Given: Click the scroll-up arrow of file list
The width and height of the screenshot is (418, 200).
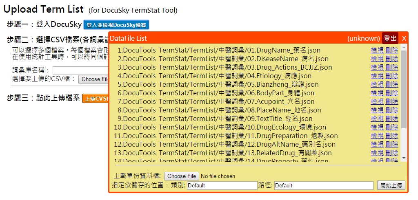Looking at the screenshot, I should [404, 48].
